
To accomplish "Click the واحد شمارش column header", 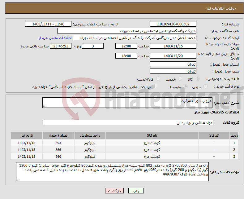I will point(90,135).
